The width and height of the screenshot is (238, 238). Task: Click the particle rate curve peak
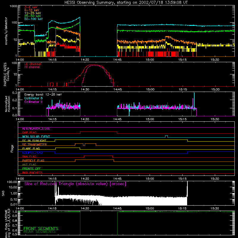(93, 65)
